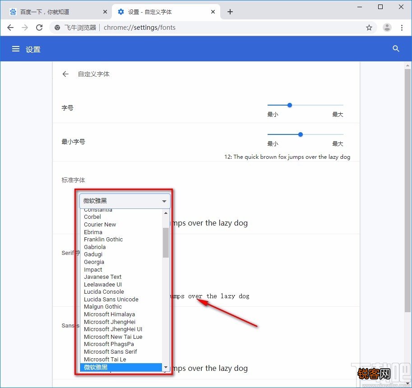Pick Gadugi font option
The image size is (412, 388).
pyautogui.click(x=121, y=254)
